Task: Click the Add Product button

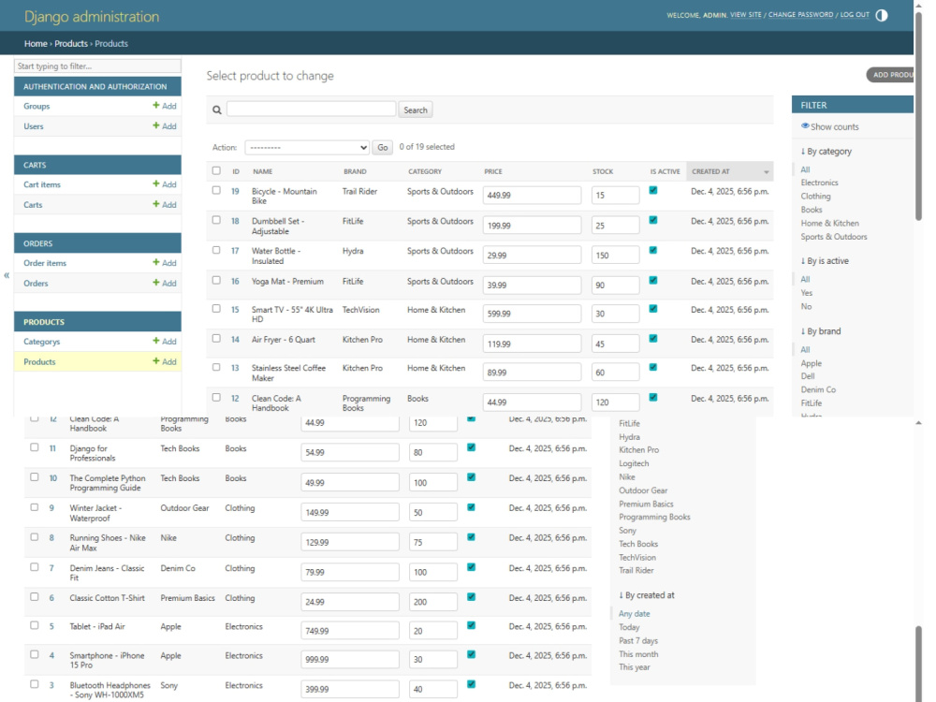Action: coord(890,75)
